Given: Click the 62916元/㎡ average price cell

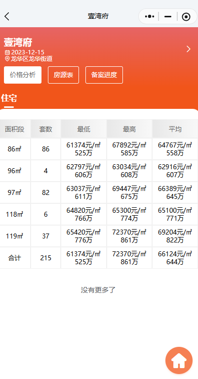Looking at the screenshot, I should tap(175, 171).
